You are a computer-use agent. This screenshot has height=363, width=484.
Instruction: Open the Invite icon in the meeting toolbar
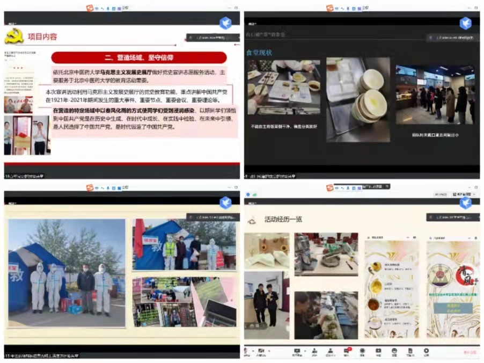click(x=314, y=351)
